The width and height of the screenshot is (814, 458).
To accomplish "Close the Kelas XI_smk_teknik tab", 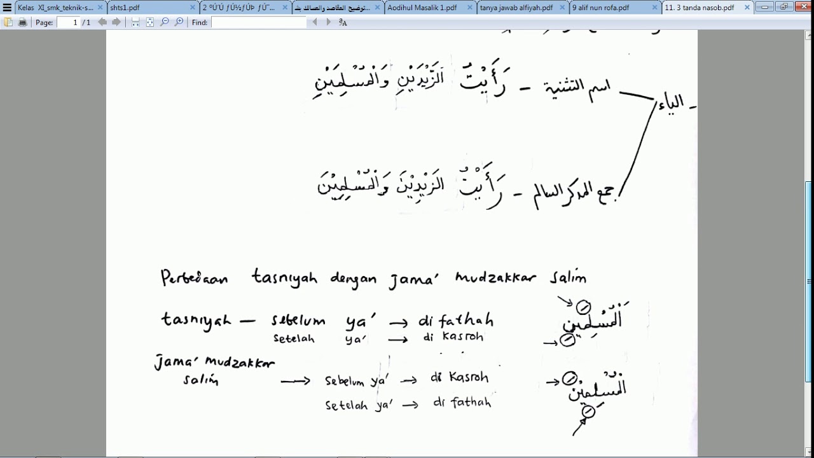I will 100,8.
